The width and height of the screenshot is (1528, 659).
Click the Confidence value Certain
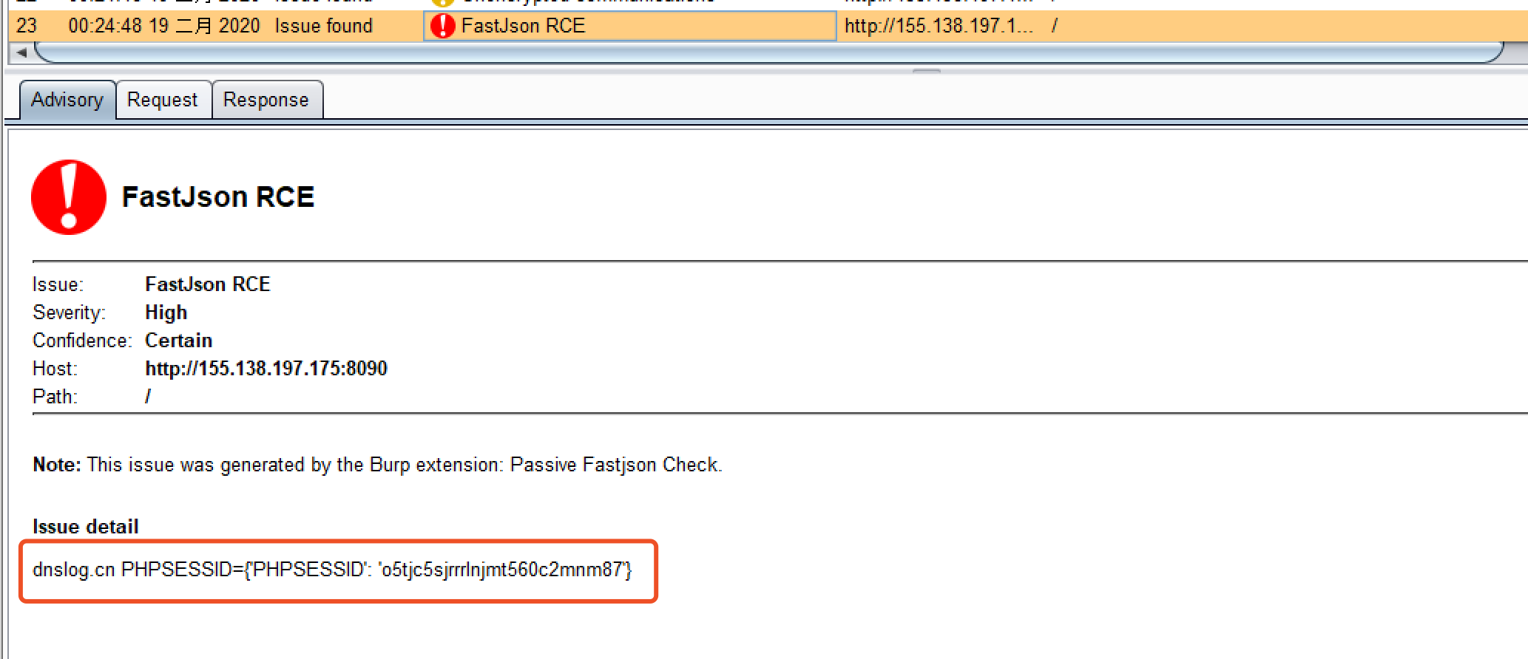[x=179, y=341]
